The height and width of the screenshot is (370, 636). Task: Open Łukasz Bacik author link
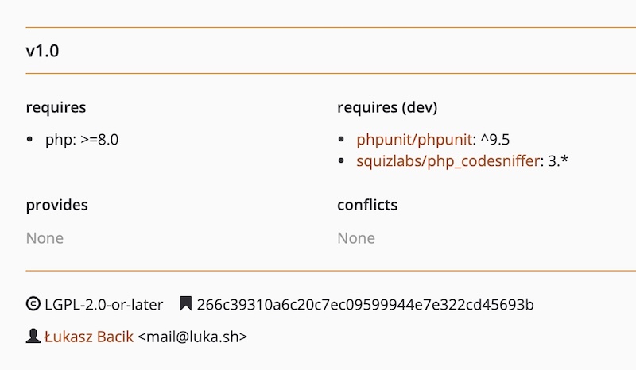point(89,337)
